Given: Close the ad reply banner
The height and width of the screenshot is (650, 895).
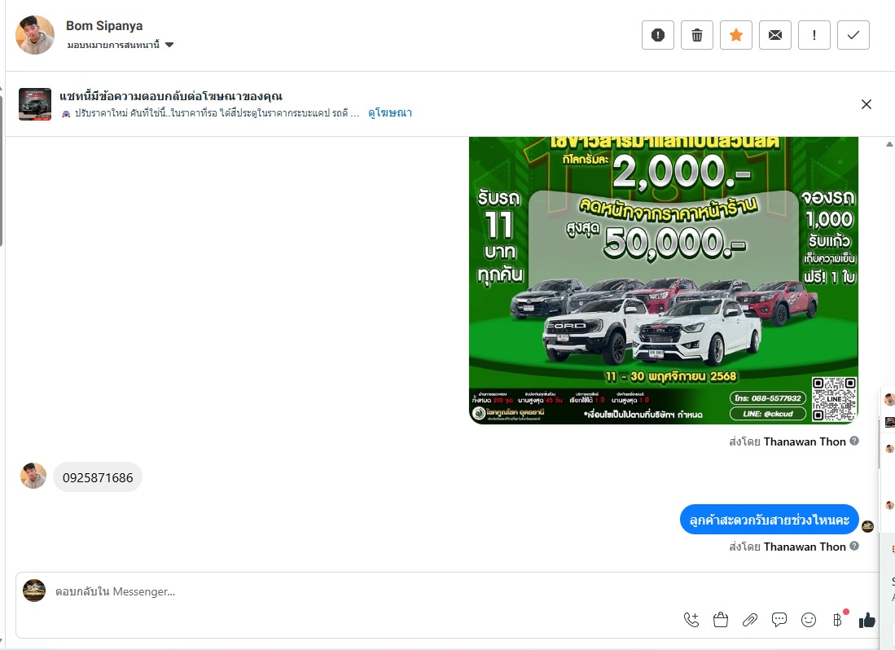Looking at the screenshot, I should pyautogui.click(x=866, y=104).
